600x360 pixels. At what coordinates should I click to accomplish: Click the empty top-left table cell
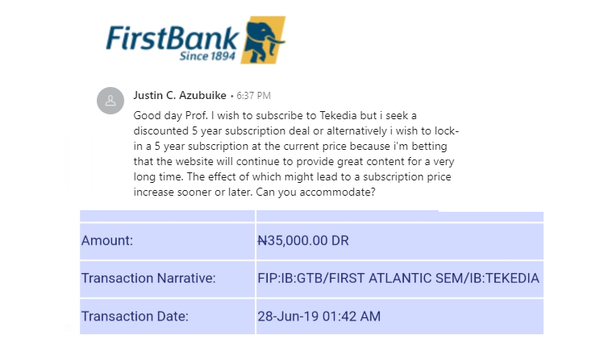167,215
